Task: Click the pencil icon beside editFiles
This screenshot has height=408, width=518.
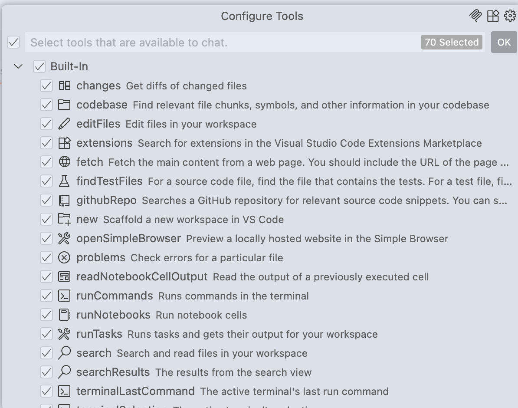Action: point(64,124)
